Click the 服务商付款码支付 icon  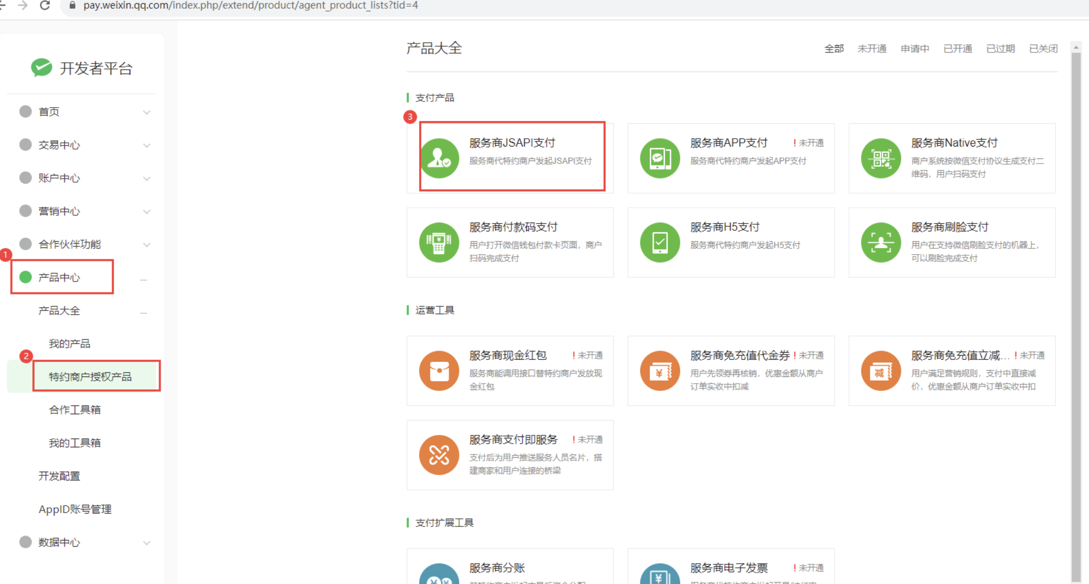pos(439,242)
